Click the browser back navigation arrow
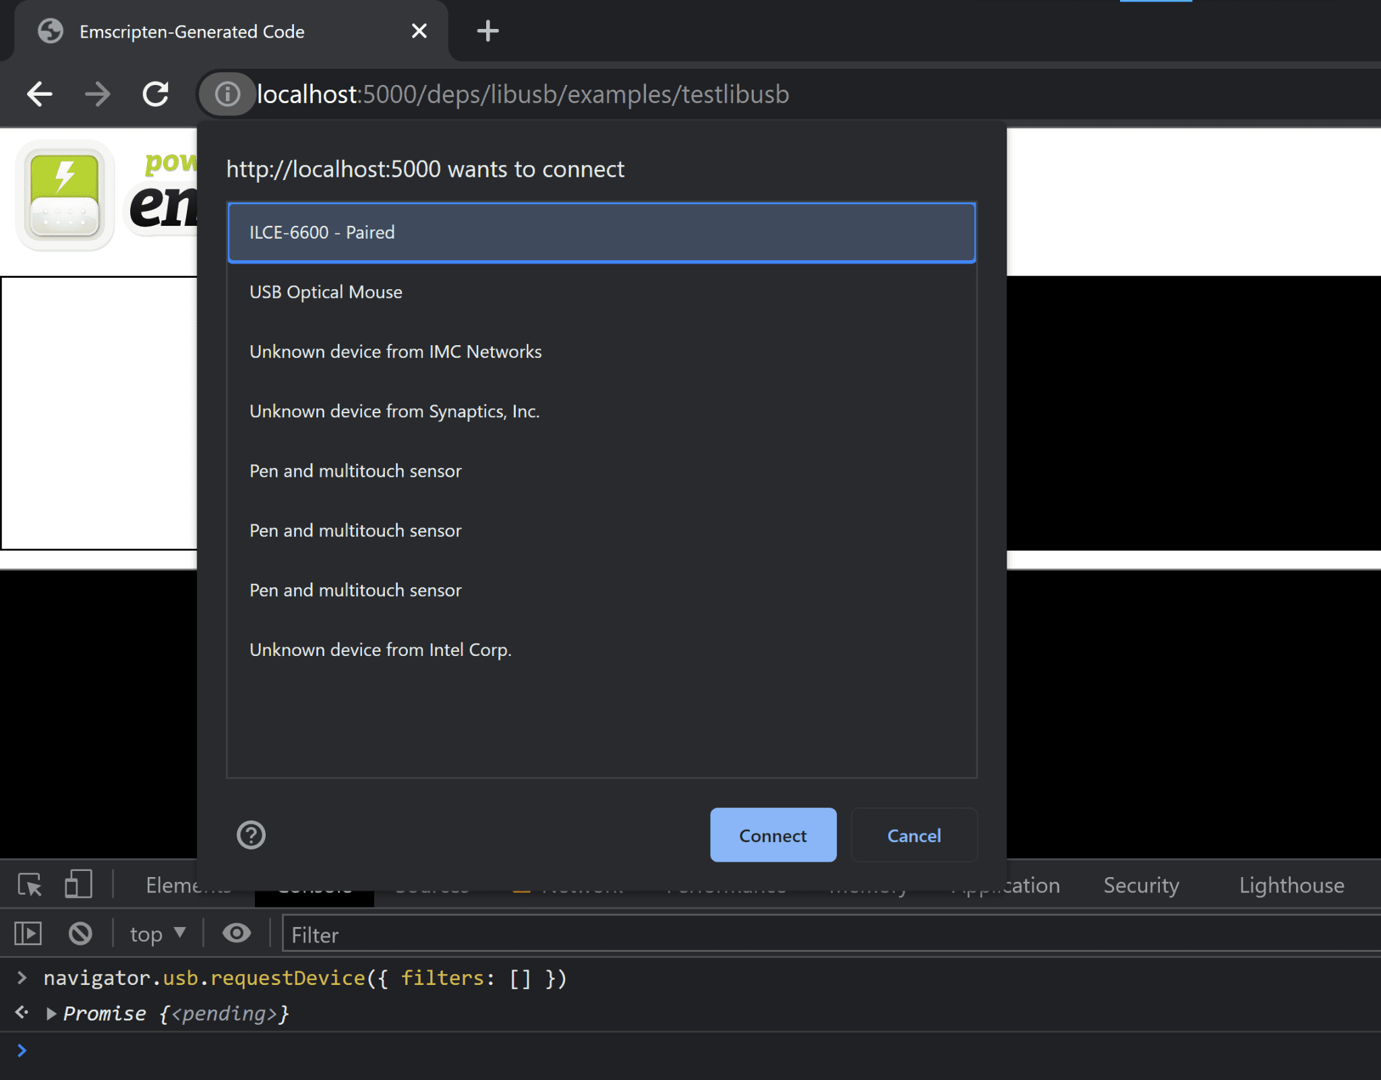 tap(39, 93)
